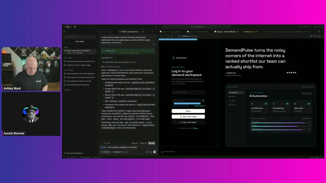
Task: Click the ProposalForge card
Action: tap(281, 107)
